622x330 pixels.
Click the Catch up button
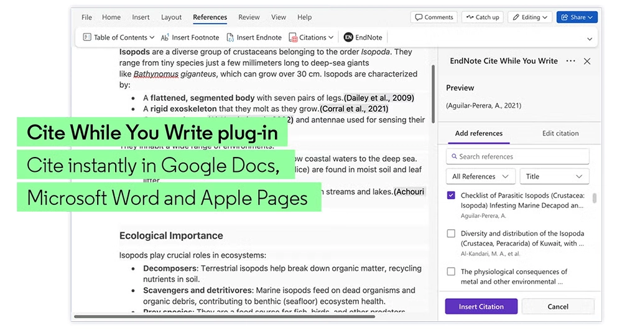coord(483,17)
